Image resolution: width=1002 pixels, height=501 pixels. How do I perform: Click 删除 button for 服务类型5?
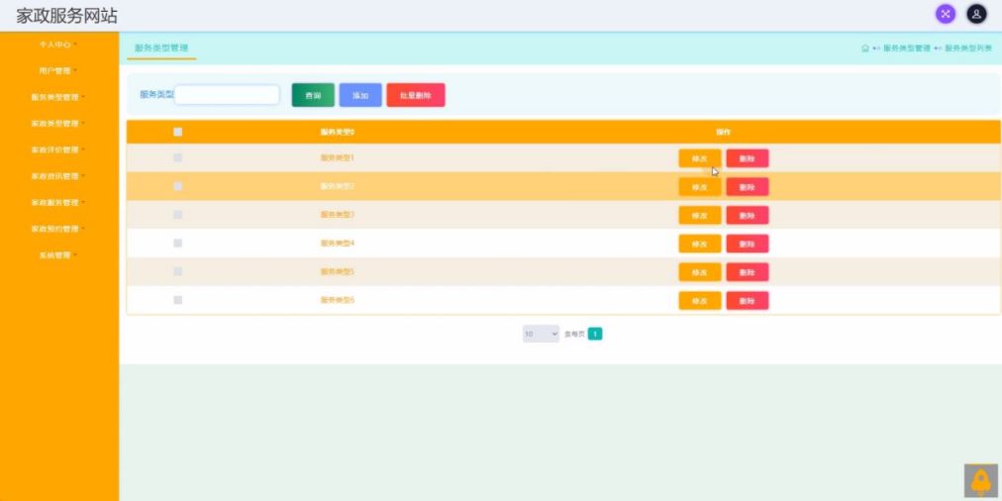(x=747, y=272)
